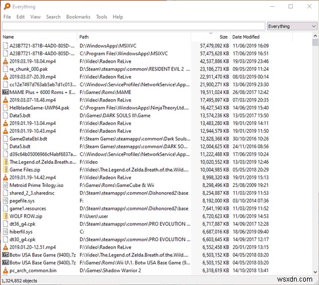Open the Help menu

118,17
